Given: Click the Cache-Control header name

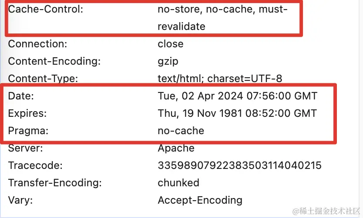Looking at the screenshot, I should click(x=45, y=9).
